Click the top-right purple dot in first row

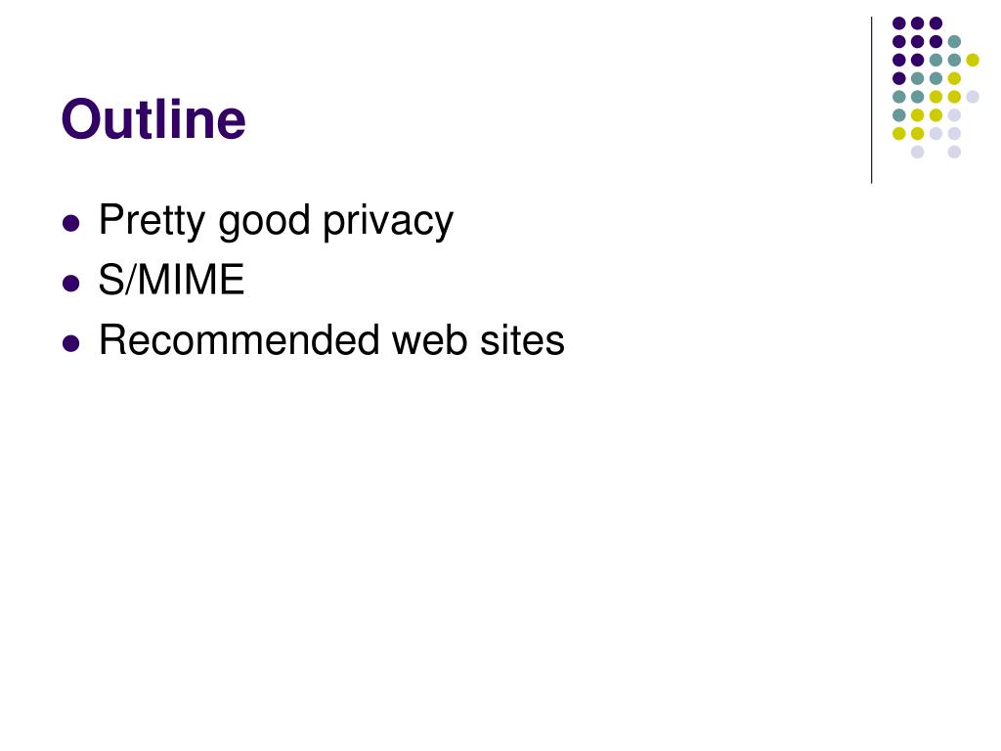pos(936,23)
